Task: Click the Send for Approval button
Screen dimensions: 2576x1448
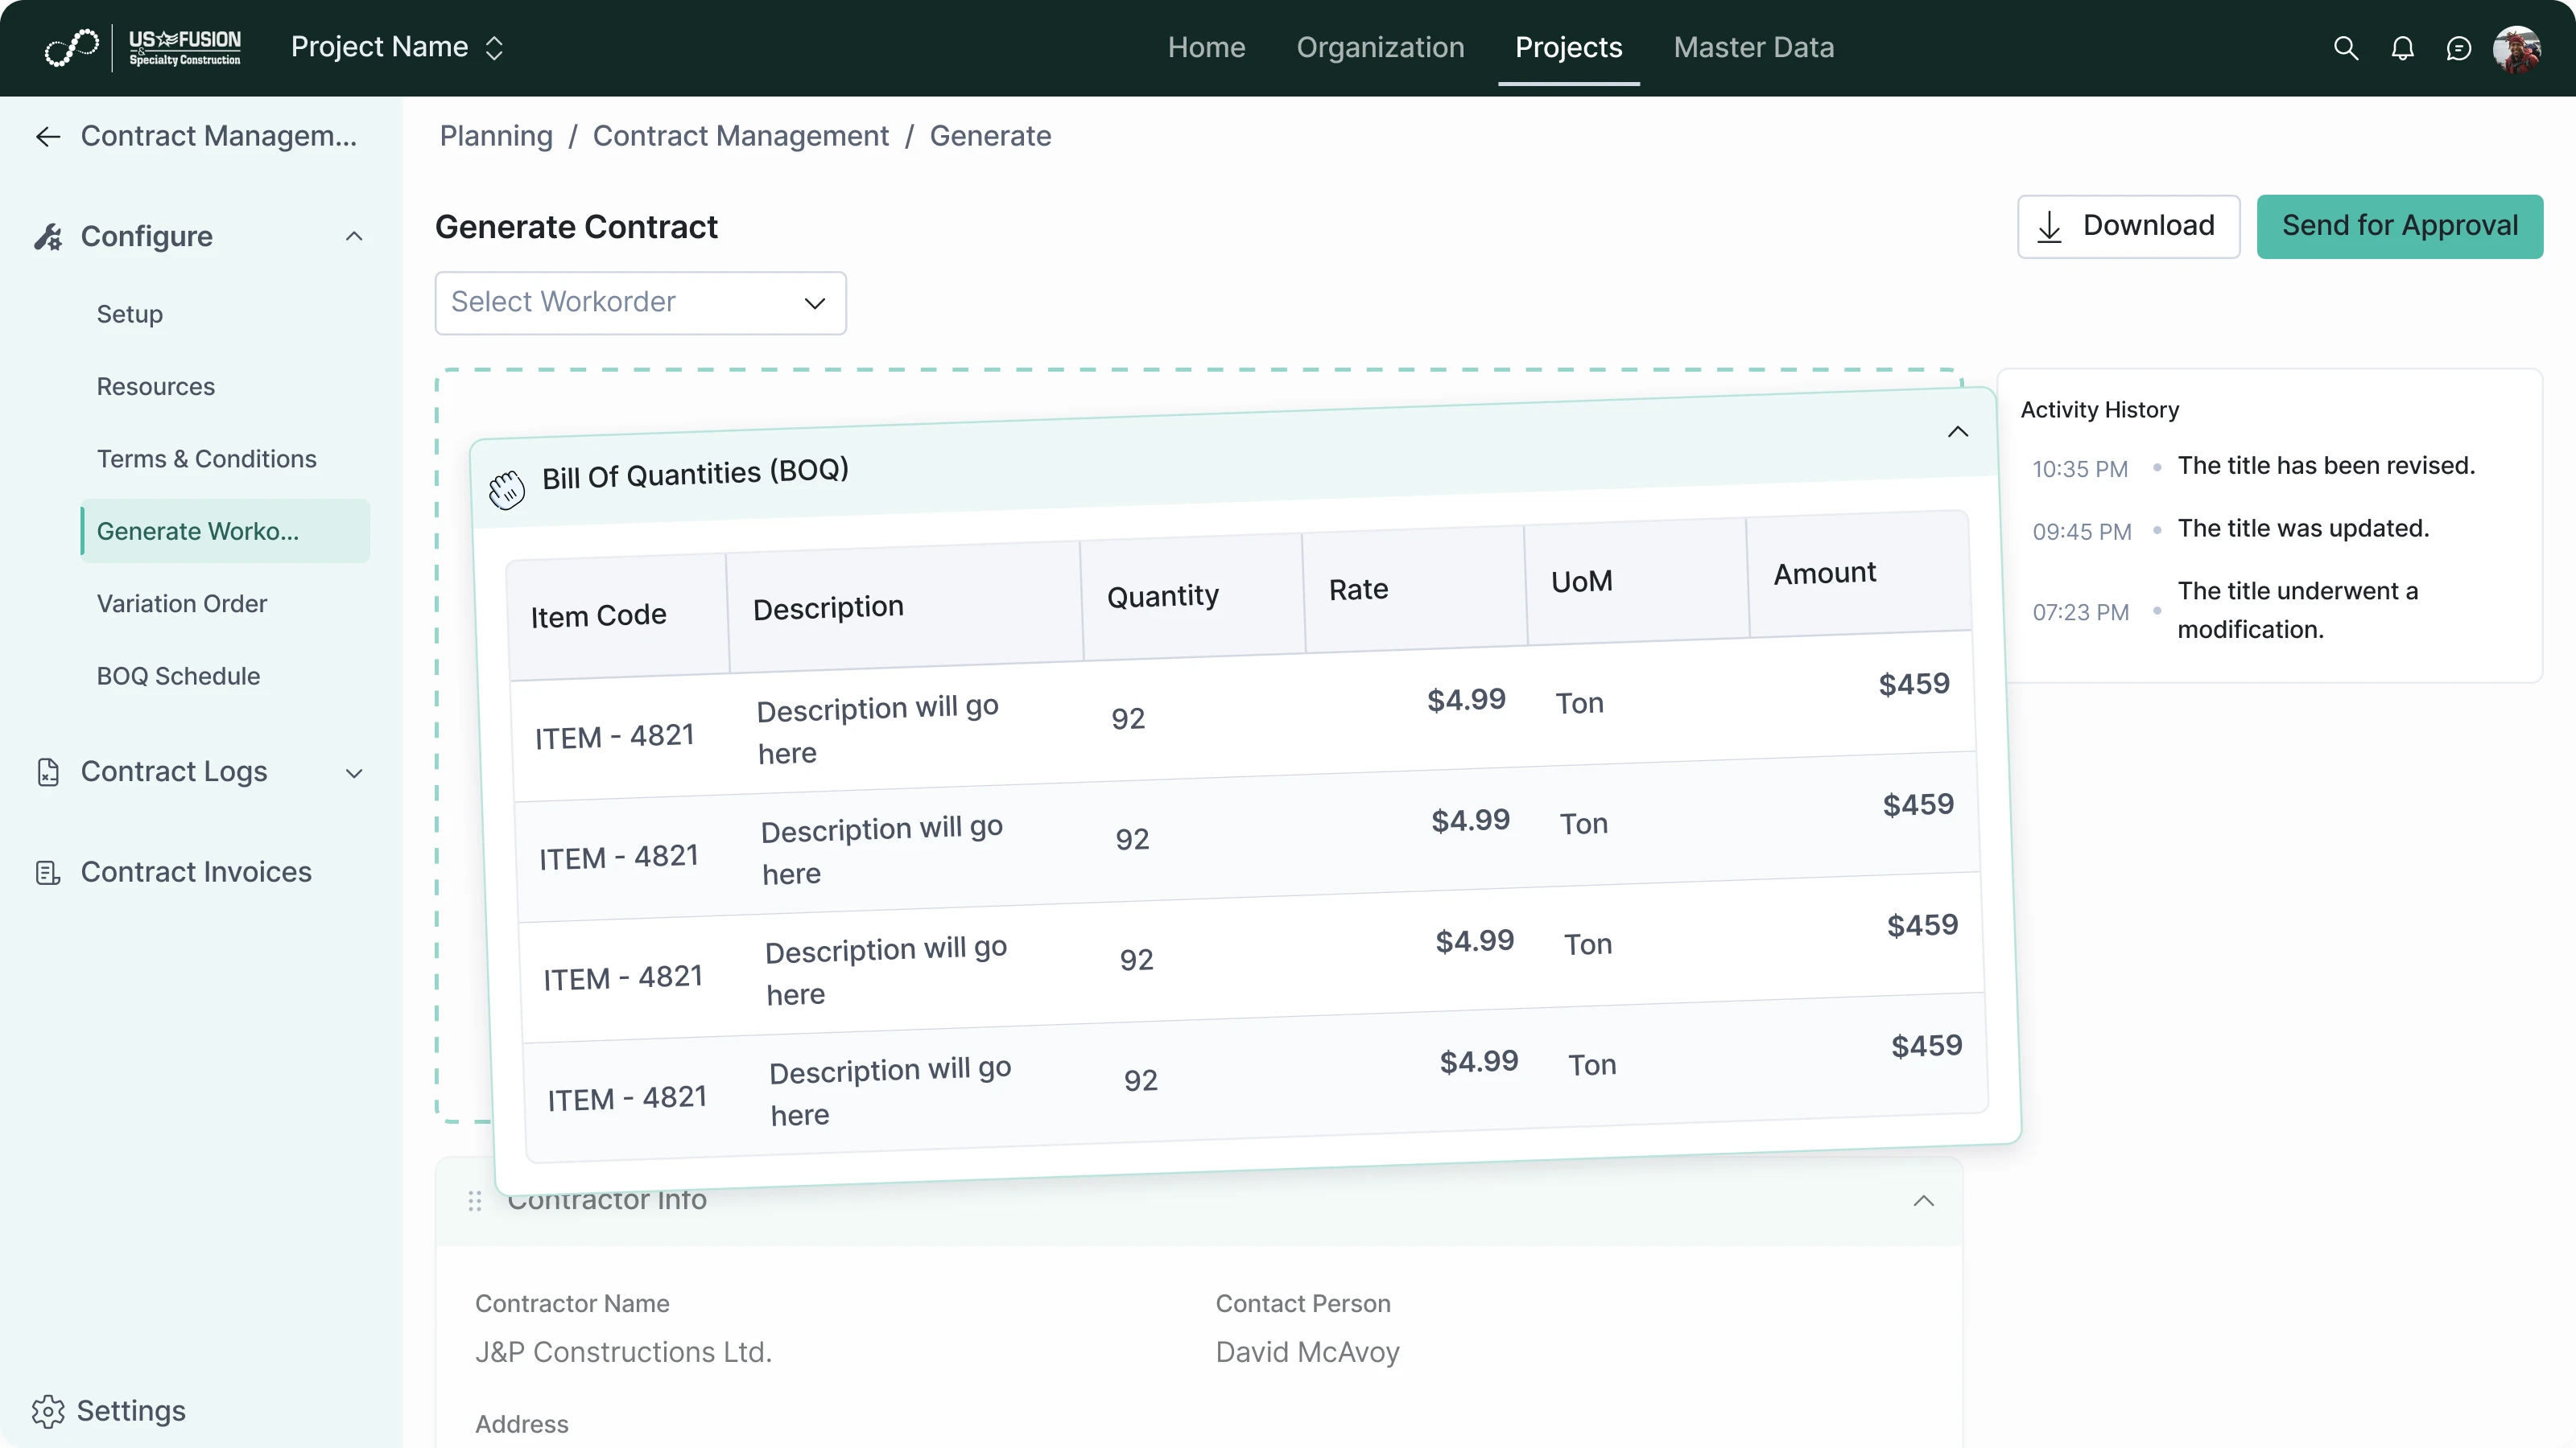Action: click(2399, 225)
